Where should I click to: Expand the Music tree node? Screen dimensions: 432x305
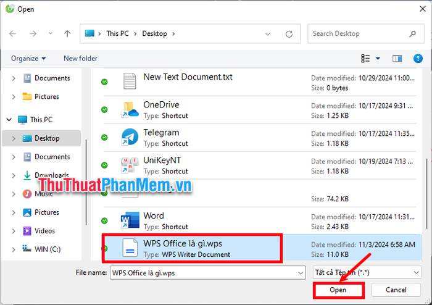point(14,194)
